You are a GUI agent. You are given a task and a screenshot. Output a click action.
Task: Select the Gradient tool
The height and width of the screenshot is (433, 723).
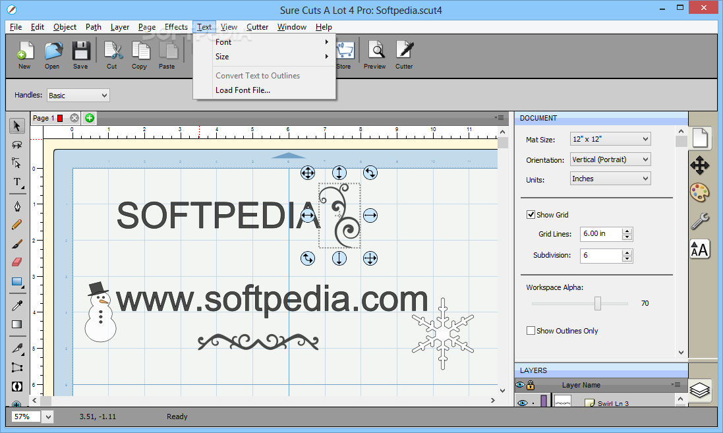17,324
